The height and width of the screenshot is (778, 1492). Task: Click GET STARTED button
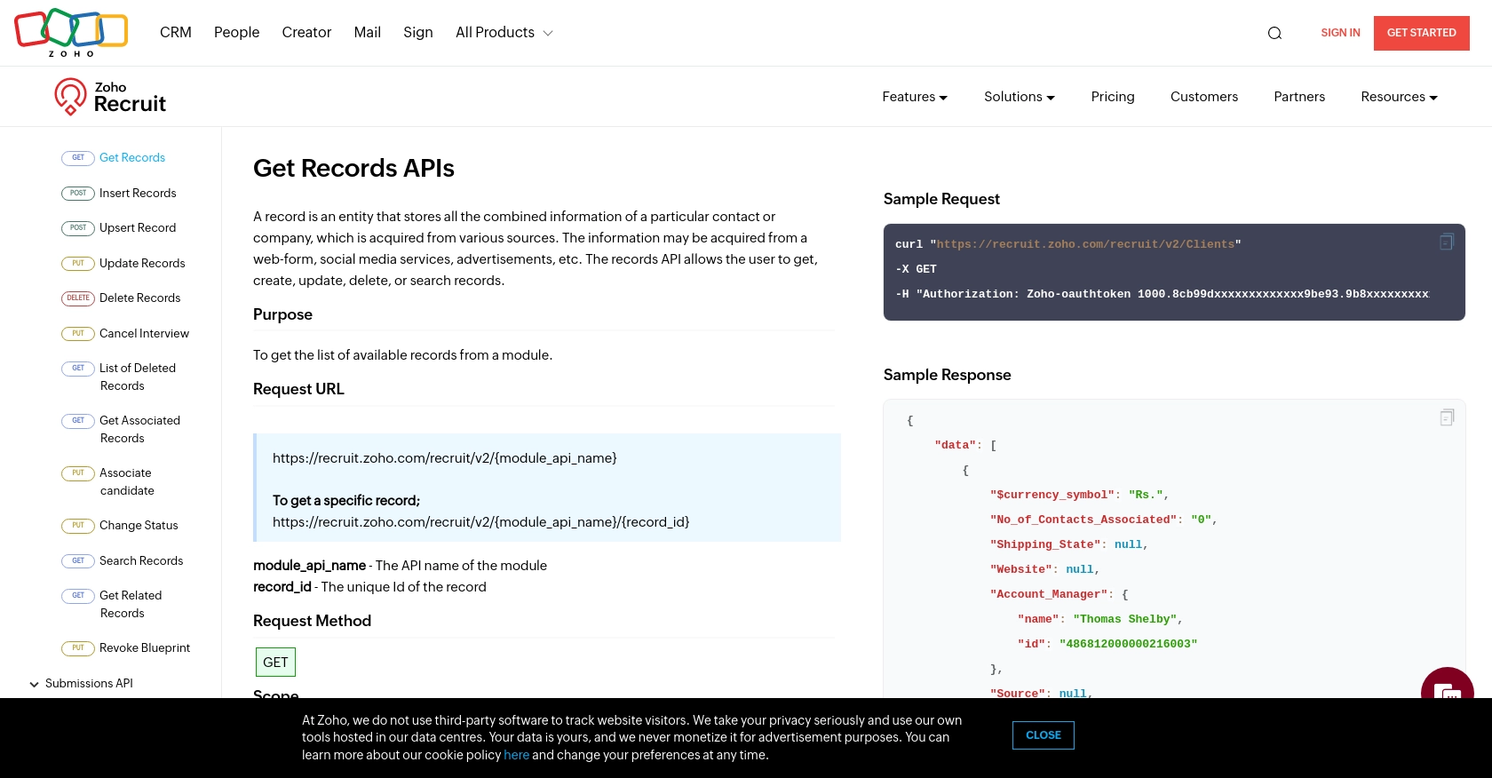point(1422,33)
